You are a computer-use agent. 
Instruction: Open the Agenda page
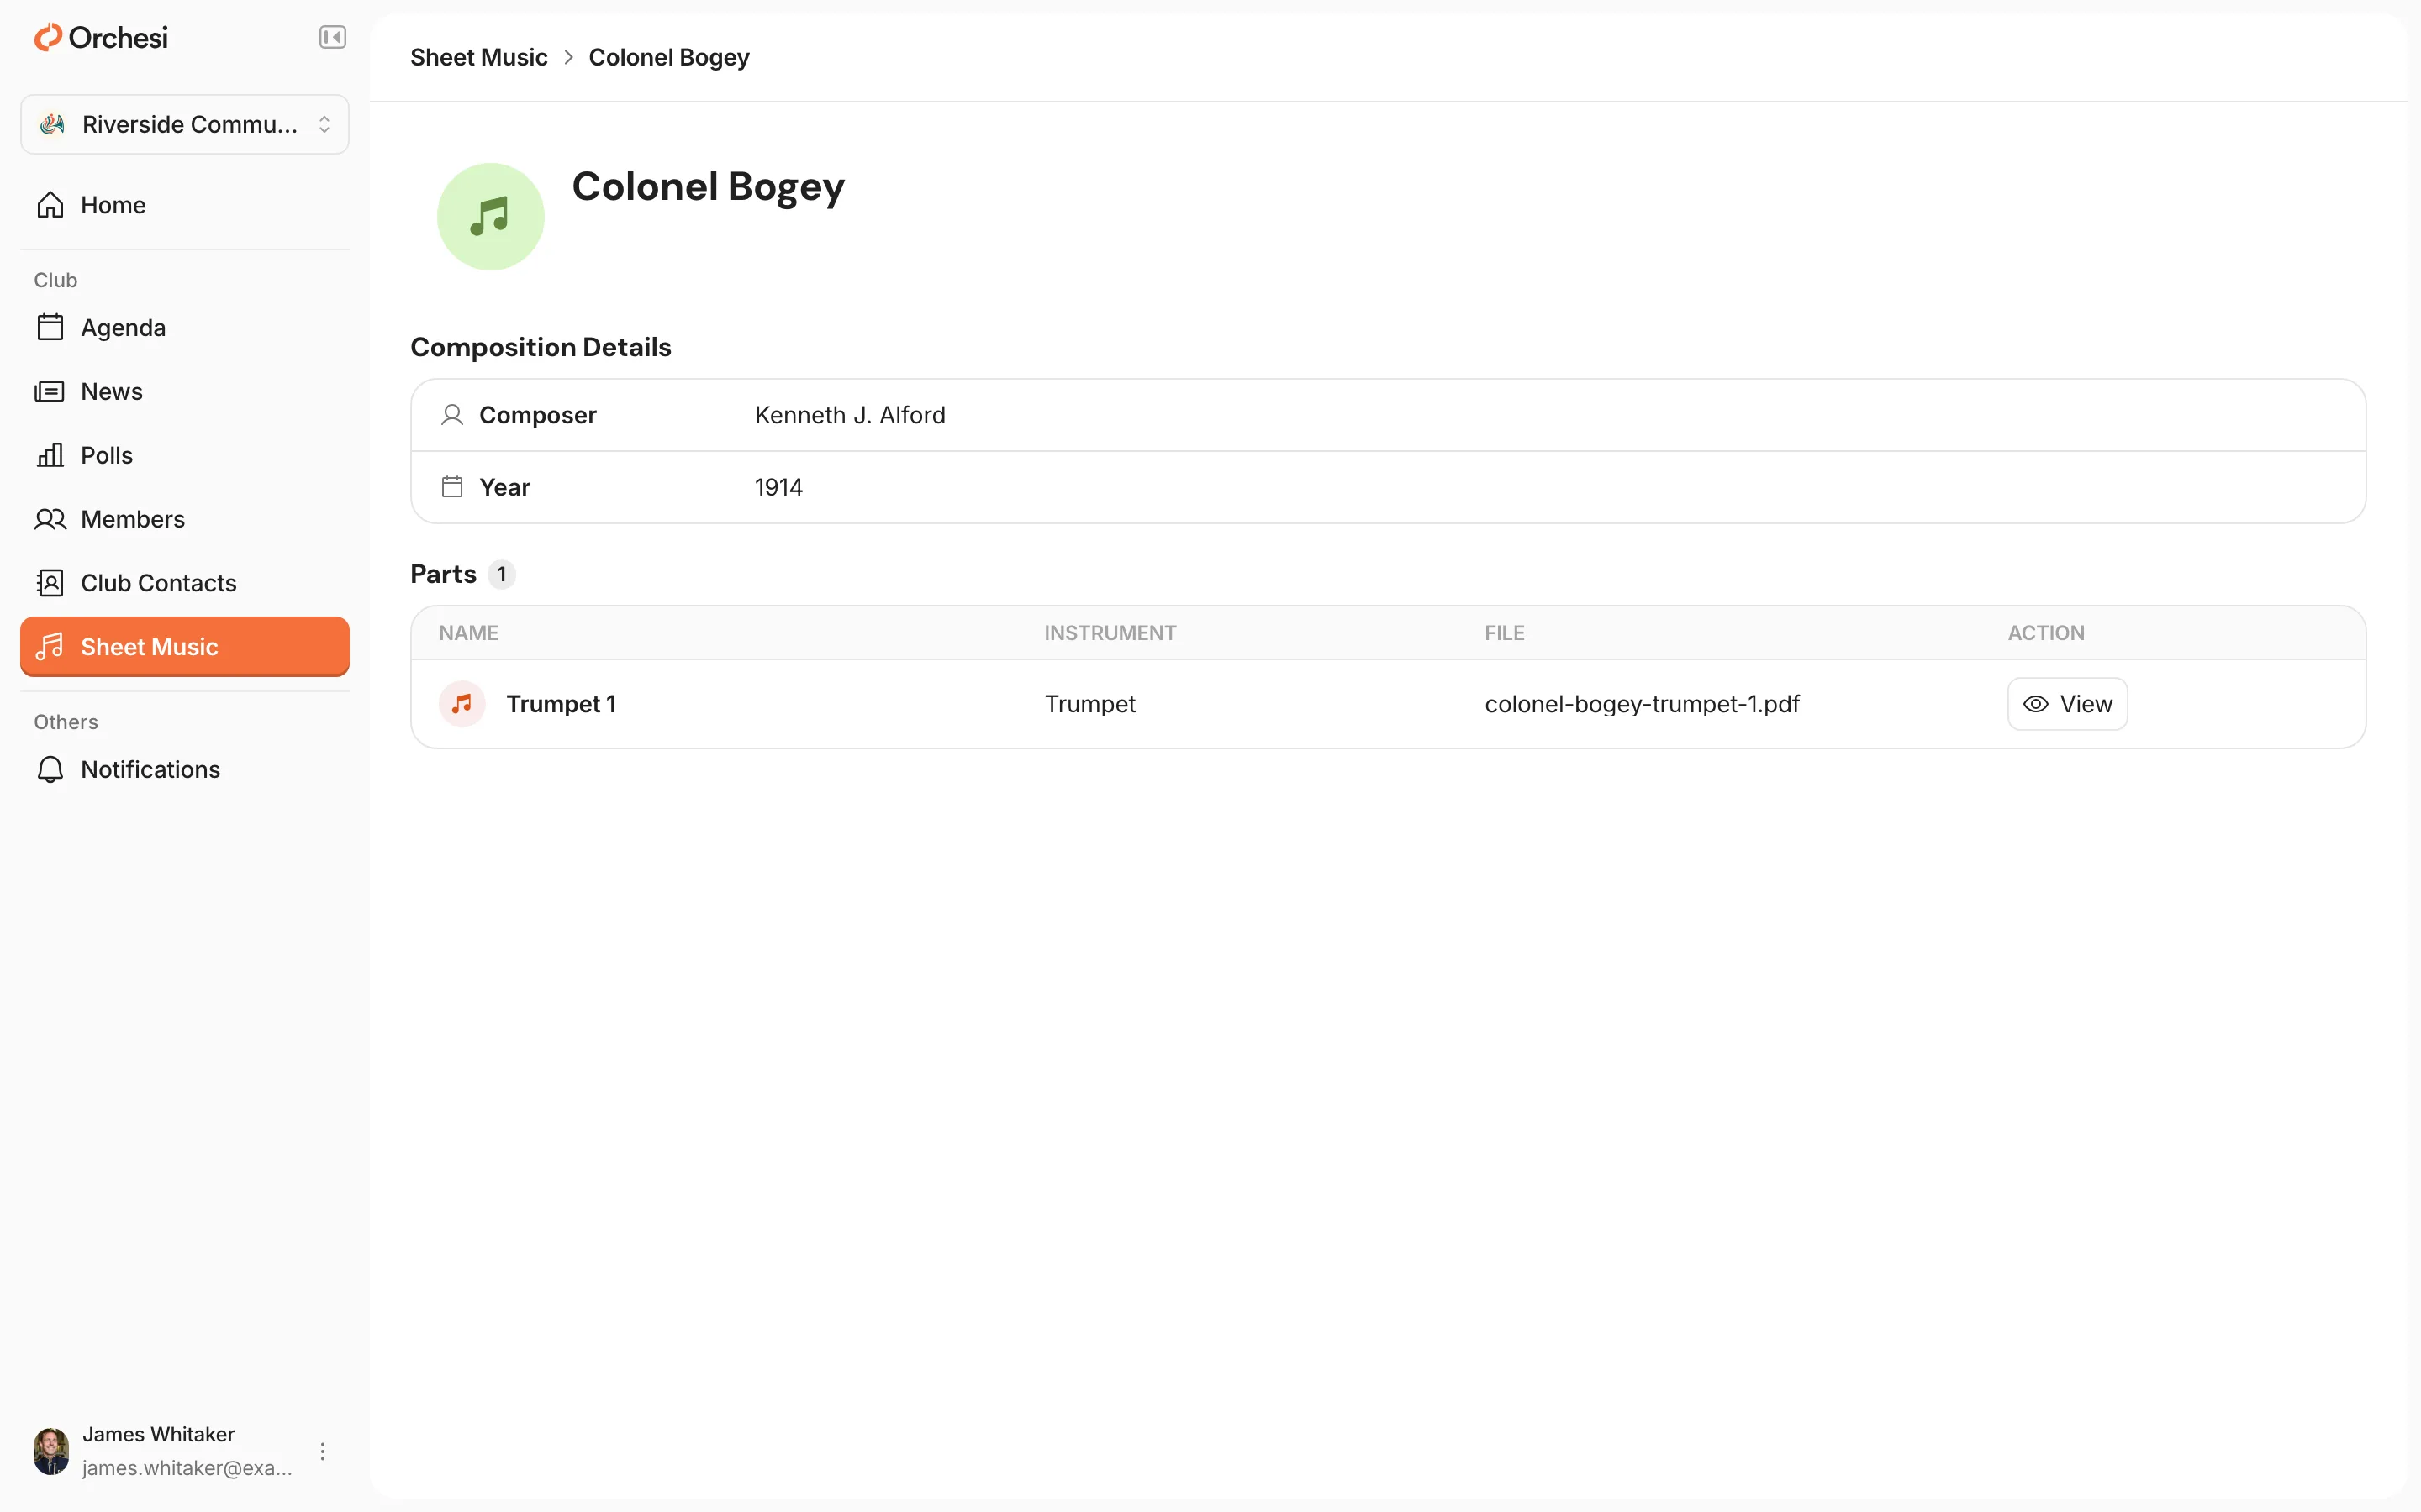tap(185, 327)
